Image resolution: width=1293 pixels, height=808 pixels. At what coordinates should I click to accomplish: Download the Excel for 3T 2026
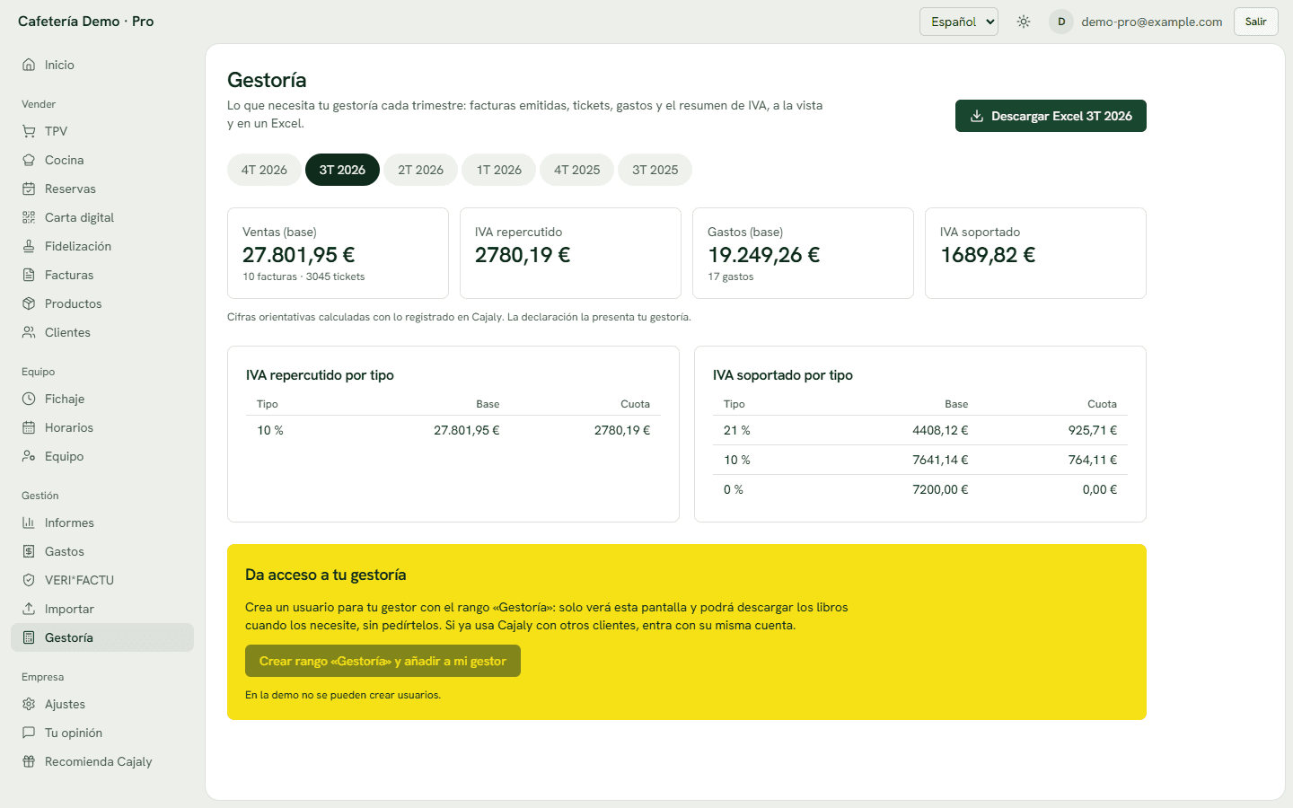click(x=1051, y=116)
